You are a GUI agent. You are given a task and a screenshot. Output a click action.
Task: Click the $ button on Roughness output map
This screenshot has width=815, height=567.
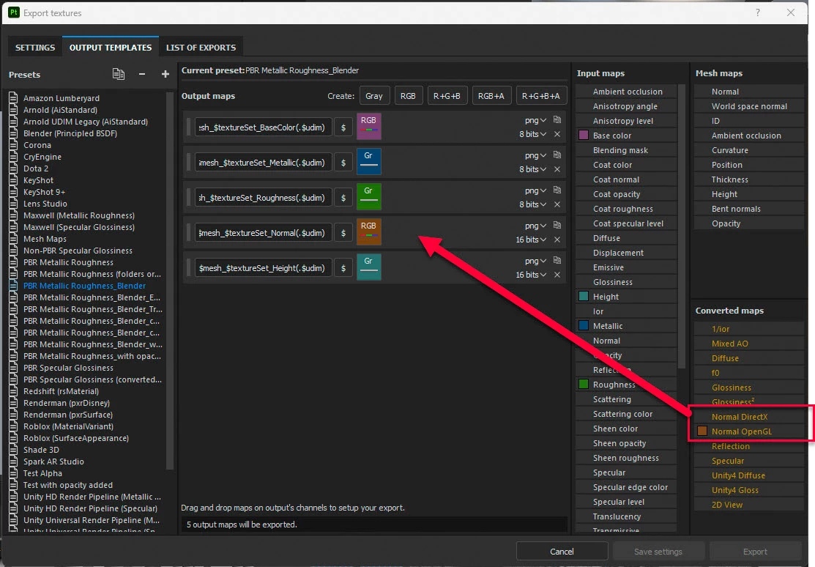coord(343,198)
